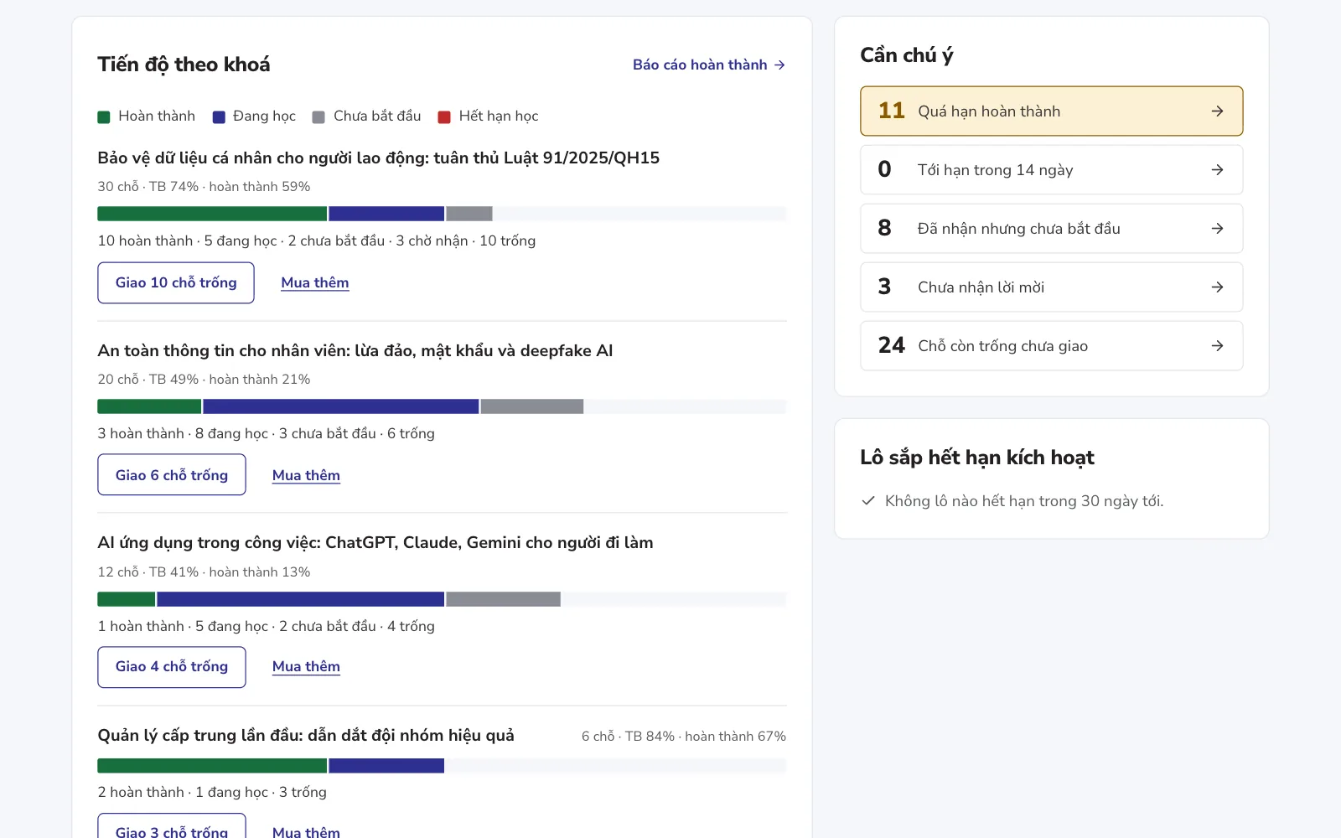Click Mua thêm for An toàn thông tin course
Screen dimensions: 1341x838
point(306,475)
